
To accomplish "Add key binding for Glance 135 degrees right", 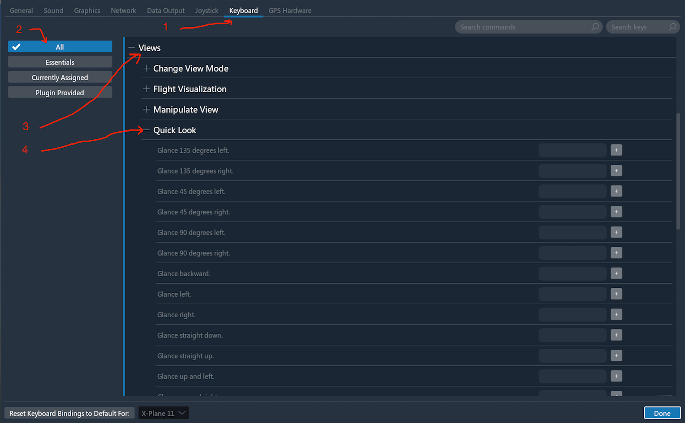I will (616, 171).
